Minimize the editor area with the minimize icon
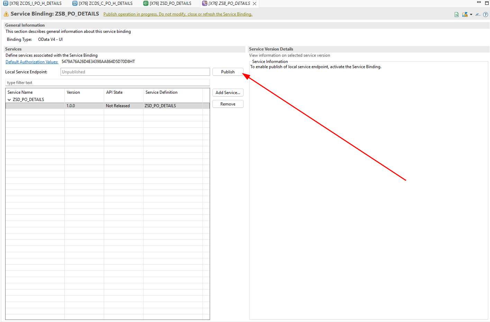The image size is (490, 322). 479,2
